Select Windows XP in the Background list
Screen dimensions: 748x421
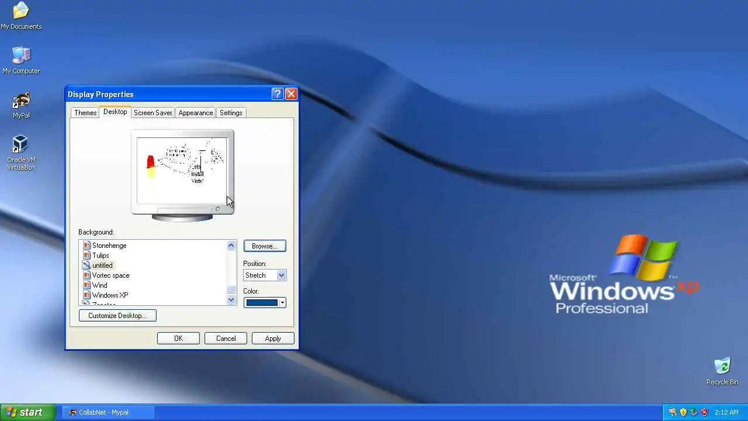[110, 295]
